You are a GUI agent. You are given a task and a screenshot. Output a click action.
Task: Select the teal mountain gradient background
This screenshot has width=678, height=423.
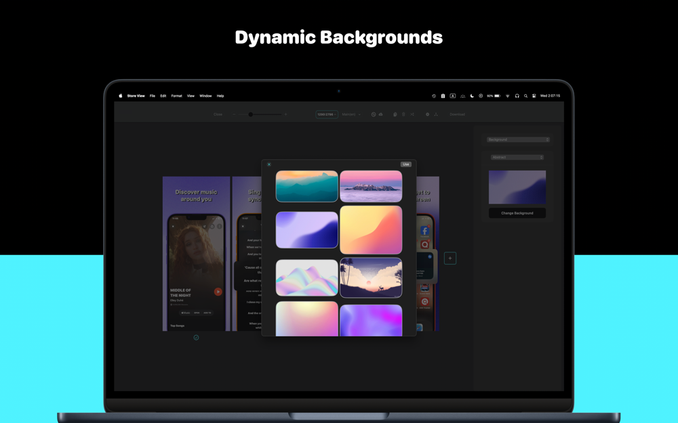coord(306,186)
